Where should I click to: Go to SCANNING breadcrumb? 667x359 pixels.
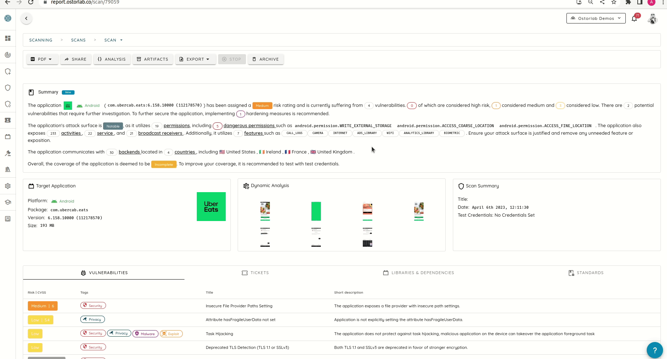[x=41, y=40]
